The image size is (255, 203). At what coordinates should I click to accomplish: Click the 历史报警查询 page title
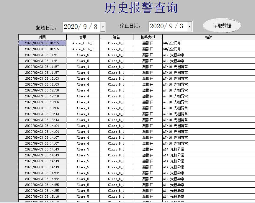pyautogui.click(x=141, y=8)
